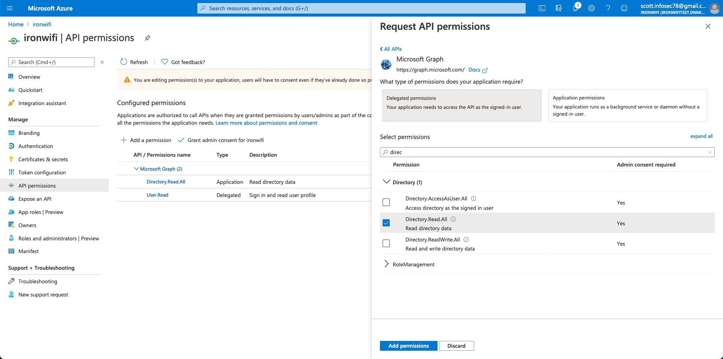Clear the direc search text field

(709, 152)
